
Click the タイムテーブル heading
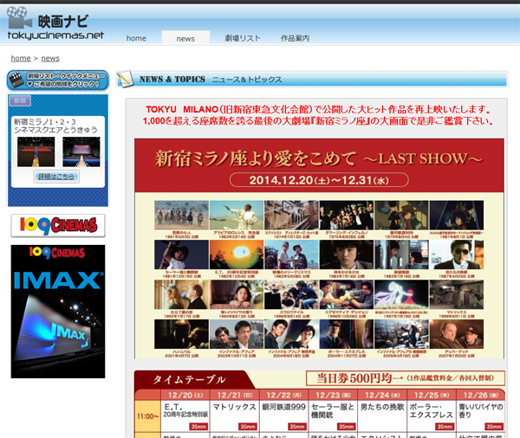pyautogui.click(x=189, y=380)
